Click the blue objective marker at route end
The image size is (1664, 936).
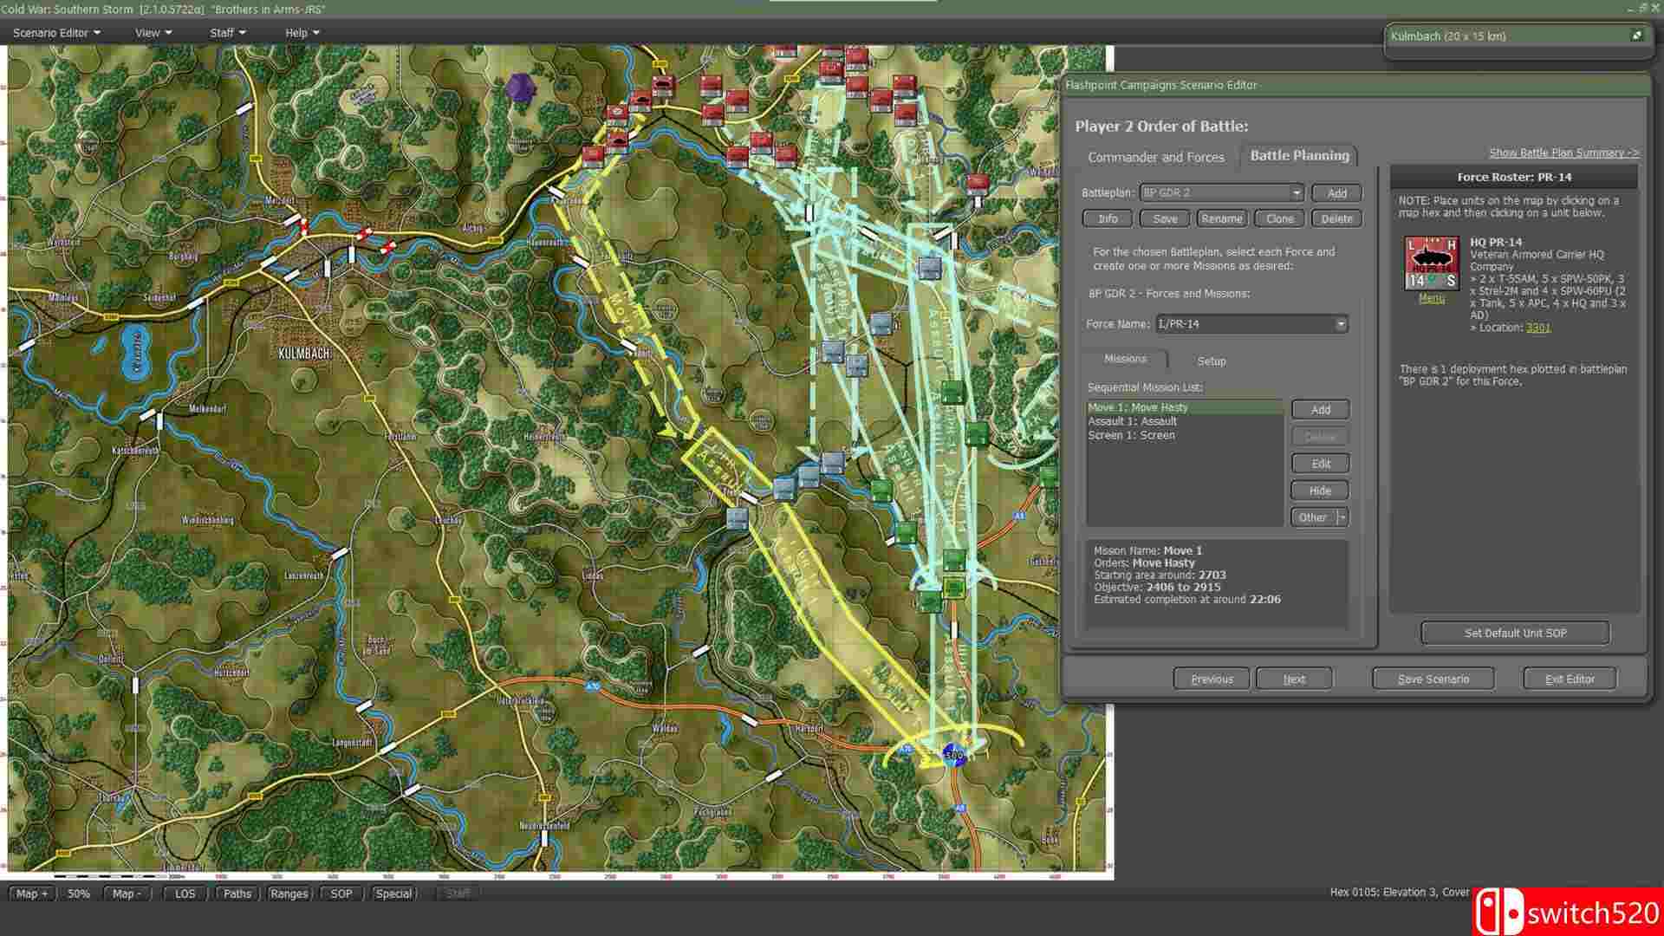pos(953,755)
